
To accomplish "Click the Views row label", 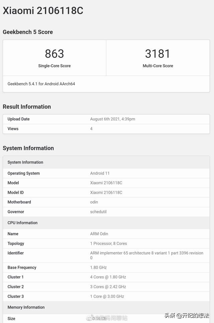I will coord(13,129).
